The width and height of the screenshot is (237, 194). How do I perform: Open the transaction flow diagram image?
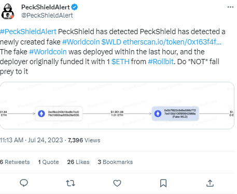coord(117,106)
